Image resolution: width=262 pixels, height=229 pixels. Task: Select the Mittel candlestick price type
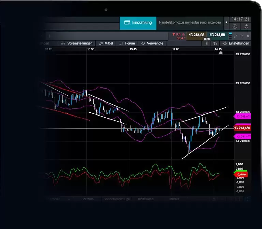pyautogui.click(x=106, y=43)
